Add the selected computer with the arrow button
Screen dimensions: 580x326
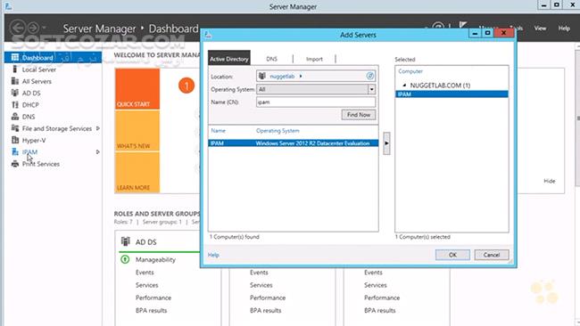(x=386, y=143)
